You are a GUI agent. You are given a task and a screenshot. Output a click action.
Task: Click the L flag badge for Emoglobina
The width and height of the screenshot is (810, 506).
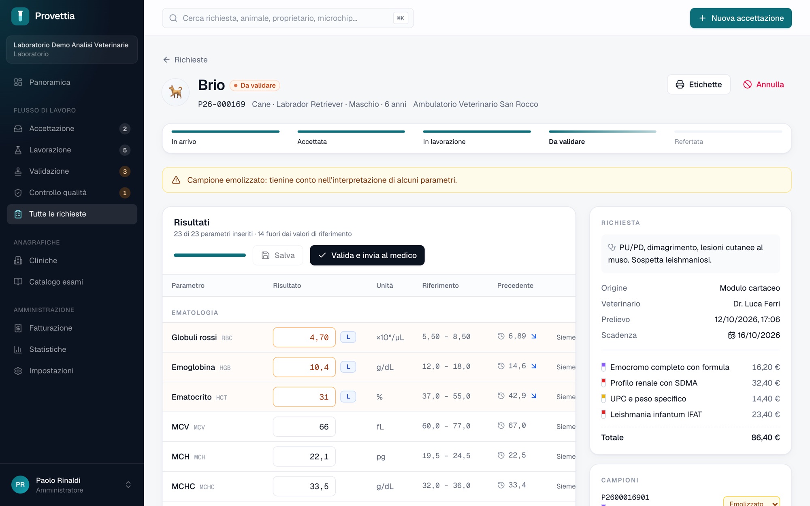348,367
